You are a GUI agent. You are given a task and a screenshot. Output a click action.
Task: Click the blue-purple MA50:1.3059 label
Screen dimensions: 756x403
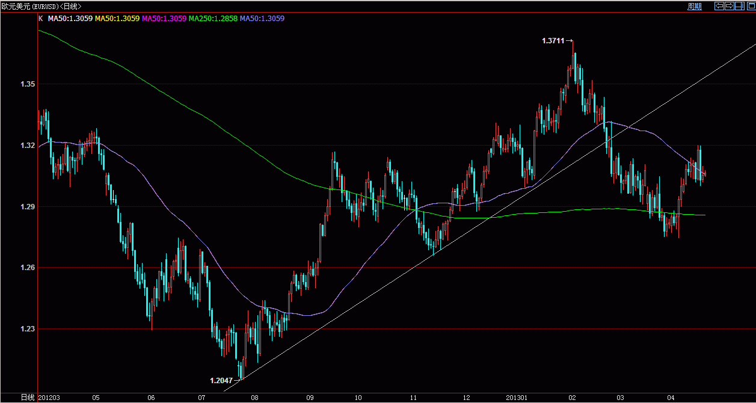(262, 19)
